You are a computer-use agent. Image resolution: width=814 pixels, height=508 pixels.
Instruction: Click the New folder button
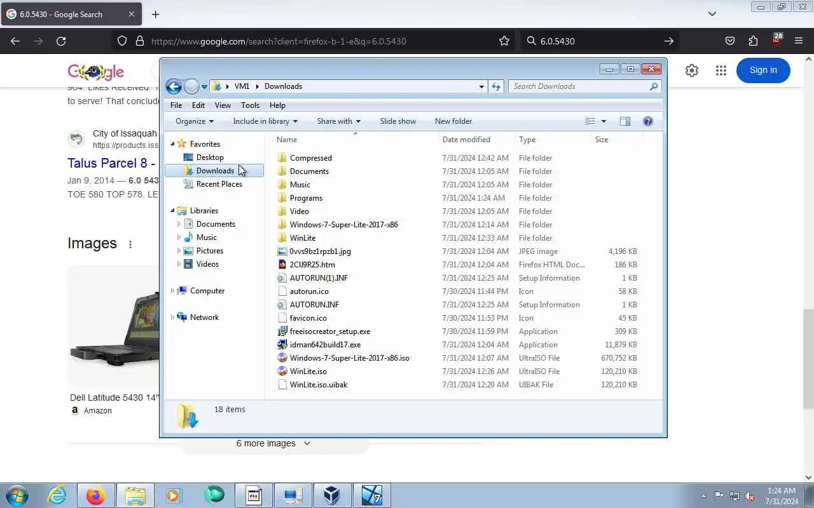pyautogui.click(x=453, y=121)
